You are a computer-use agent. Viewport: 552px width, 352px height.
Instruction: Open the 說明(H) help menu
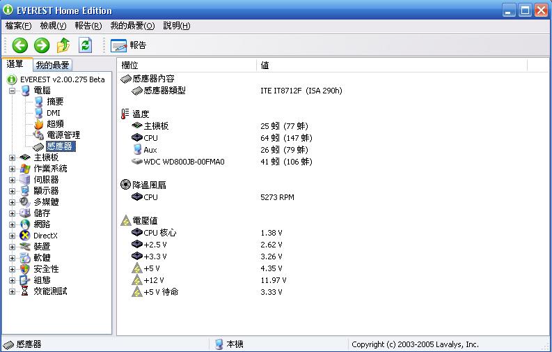pos(177,26)
